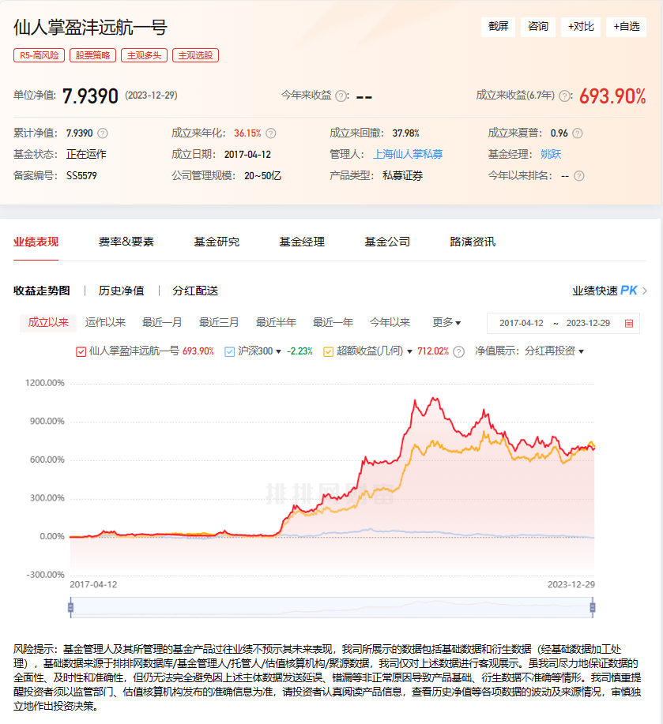This screenshot has width=663, height=724.
Task: Click the 成立来回撤 37.98% value
Action: [405, 133]
